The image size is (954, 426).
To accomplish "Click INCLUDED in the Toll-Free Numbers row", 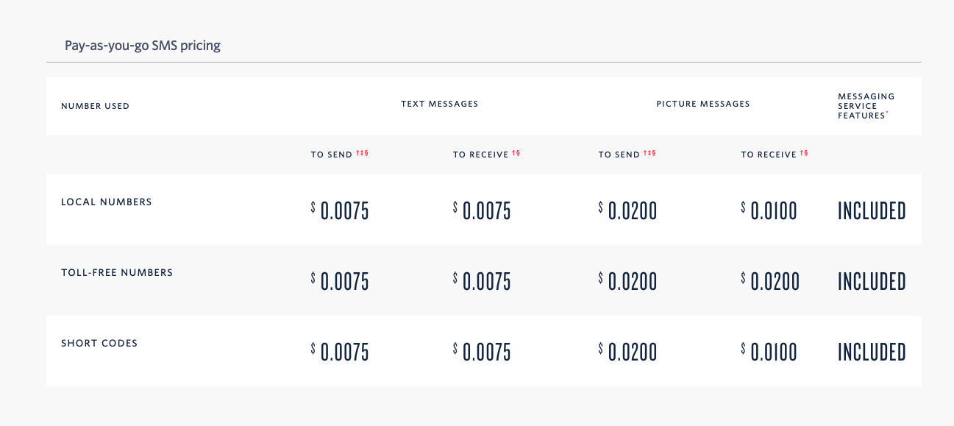I will [x=872, y=281].
